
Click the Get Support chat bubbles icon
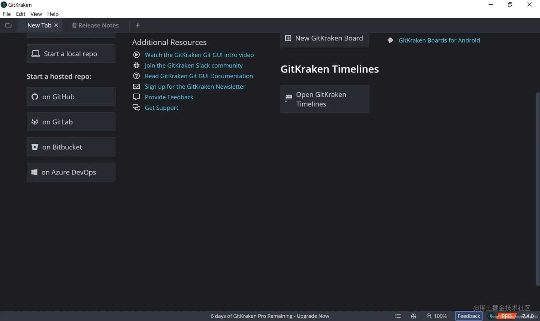(x=136, y=107)
